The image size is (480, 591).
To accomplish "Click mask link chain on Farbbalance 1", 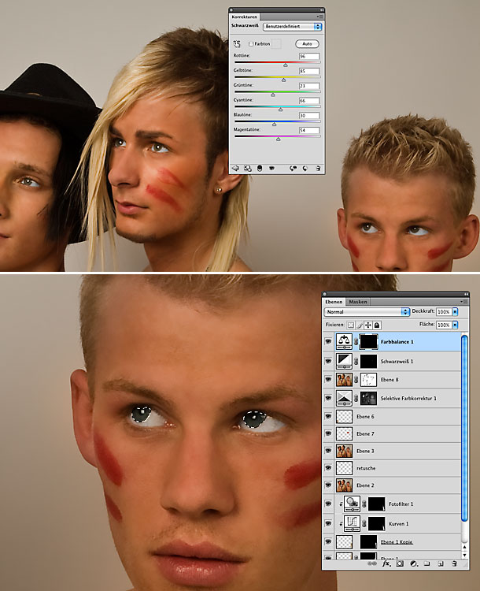I will point(356,341).
